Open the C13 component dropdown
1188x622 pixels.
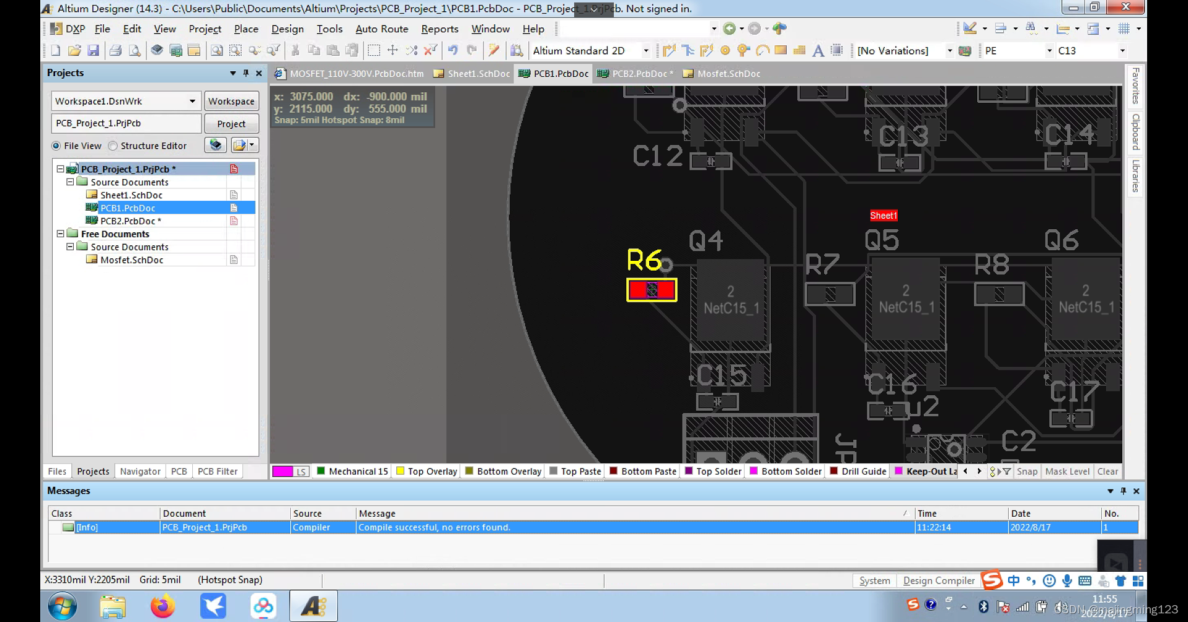pos(1122,51)
